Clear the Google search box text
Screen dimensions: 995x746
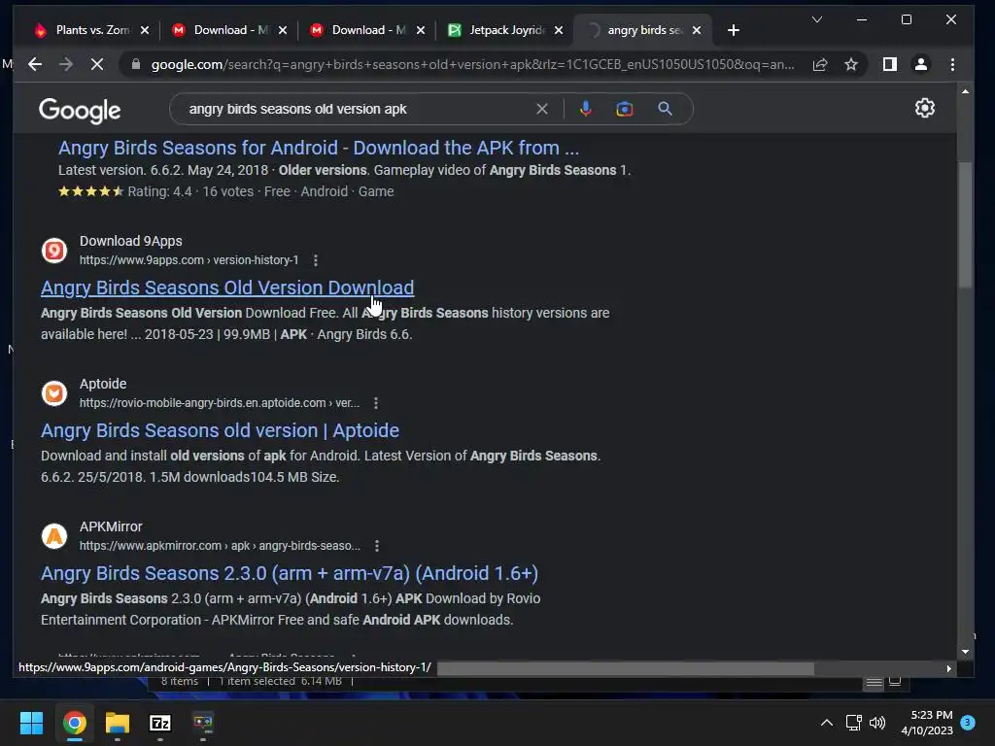pyautogui.click(x=542, y=109)
